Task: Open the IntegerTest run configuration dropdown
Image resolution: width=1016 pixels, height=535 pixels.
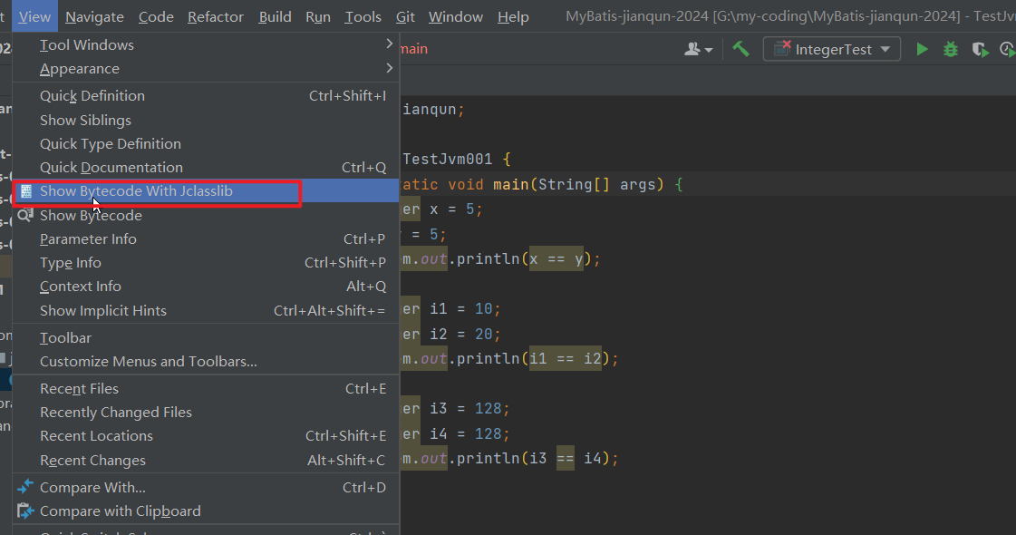Action: point(832,49)
